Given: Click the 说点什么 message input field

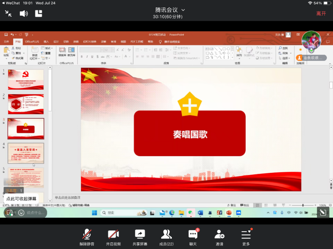Looking at the screenshot, I should click(36, 213).
